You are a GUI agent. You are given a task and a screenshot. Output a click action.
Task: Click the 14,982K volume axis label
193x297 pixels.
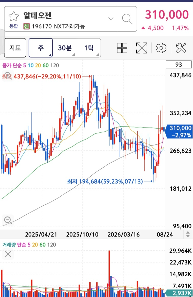180,274
